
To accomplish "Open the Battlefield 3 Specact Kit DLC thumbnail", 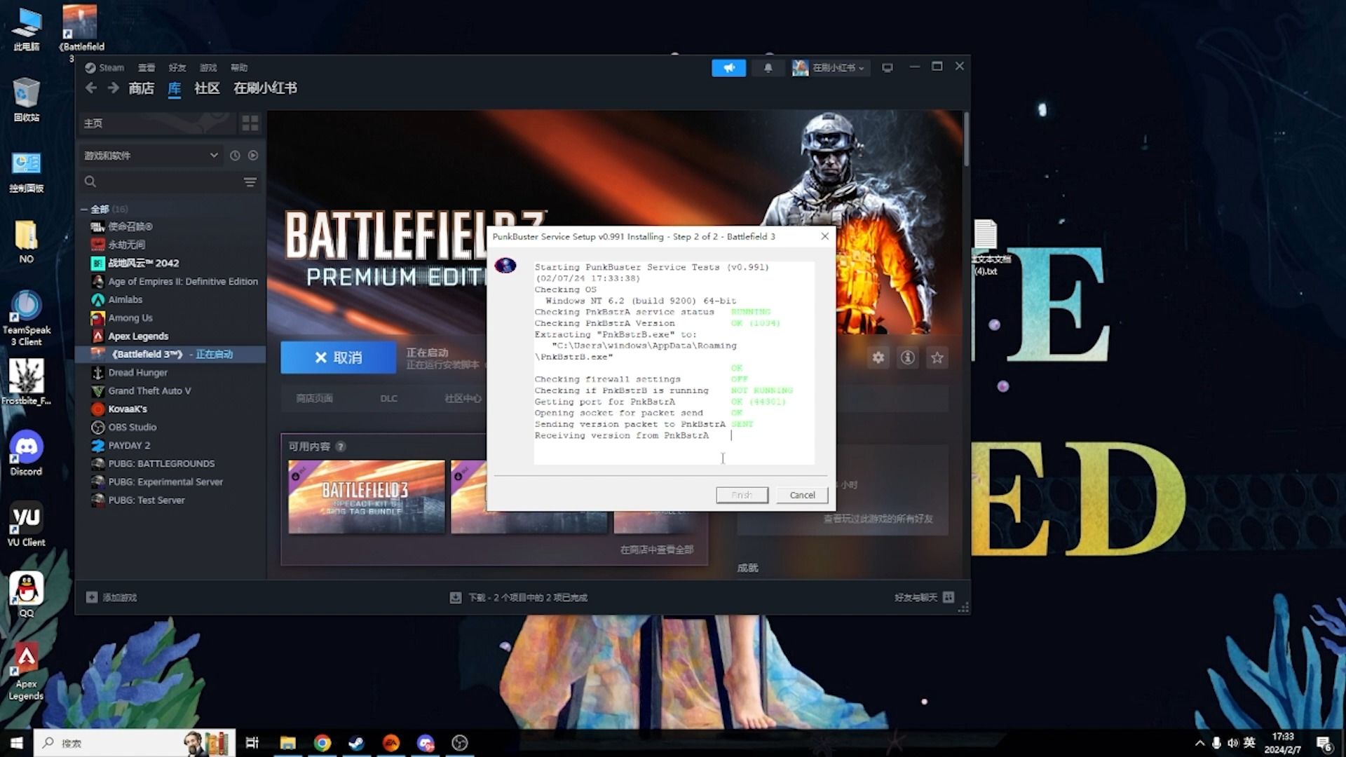I will (x=367, y=497).
